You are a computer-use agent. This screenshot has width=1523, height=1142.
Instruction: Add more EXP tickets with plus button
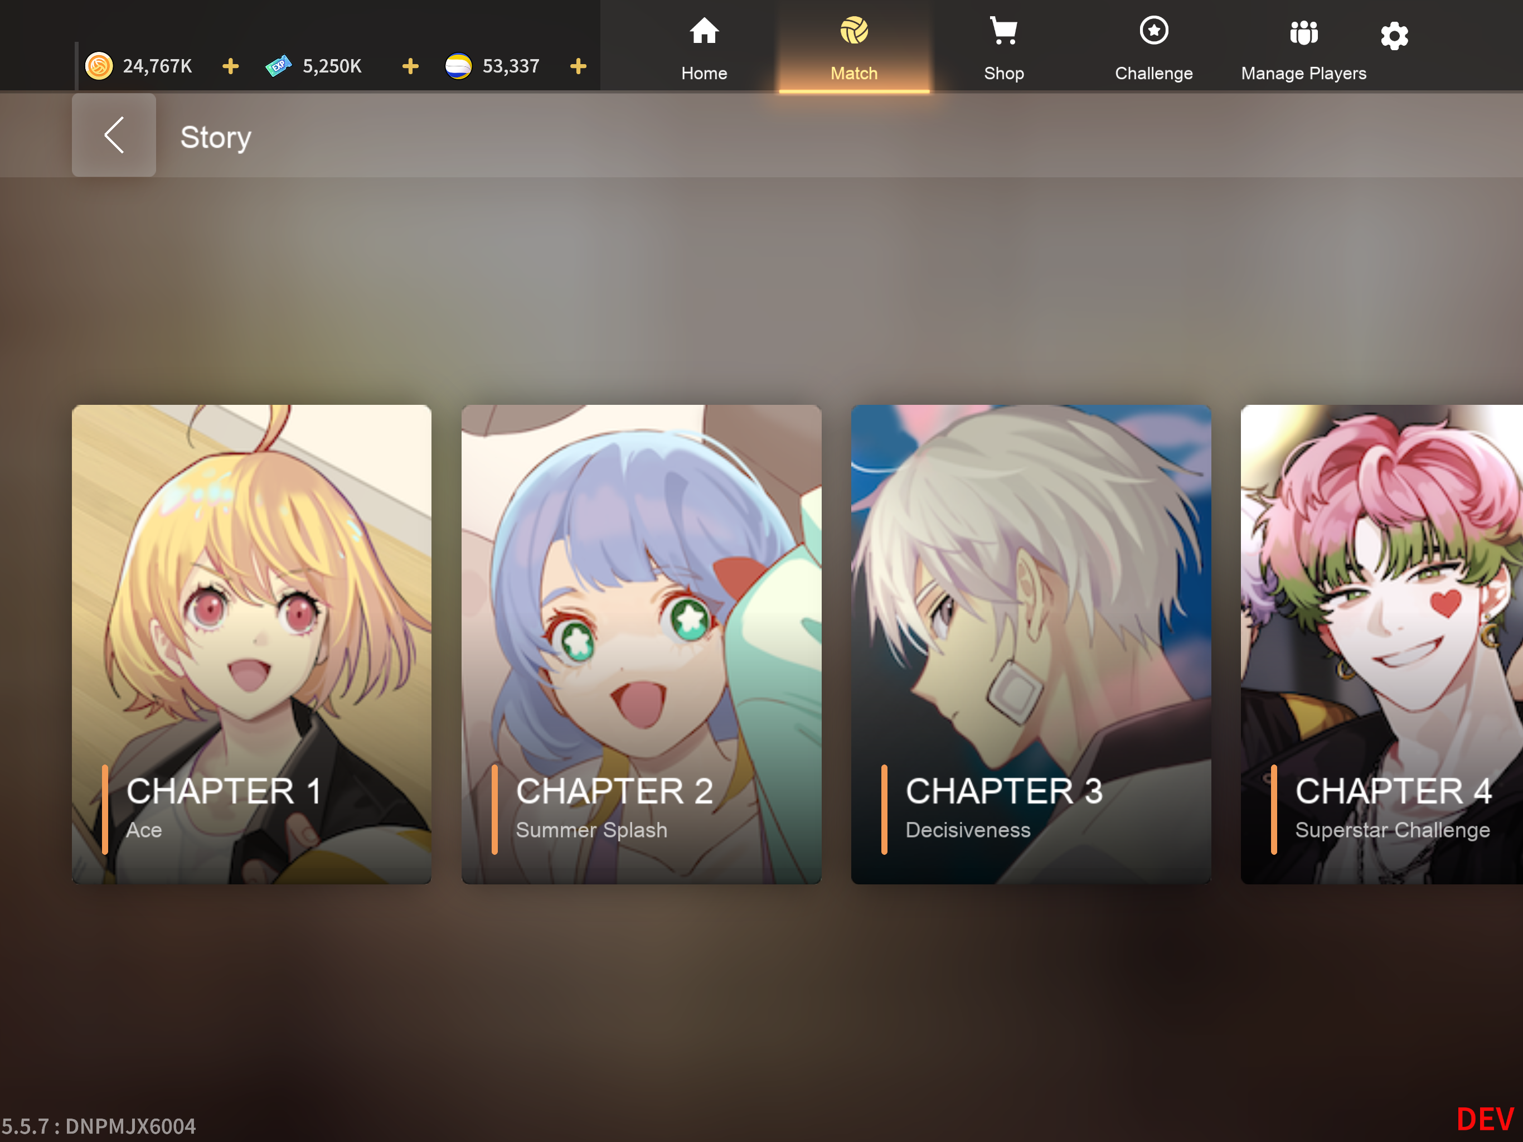click(x=410, y=66)
